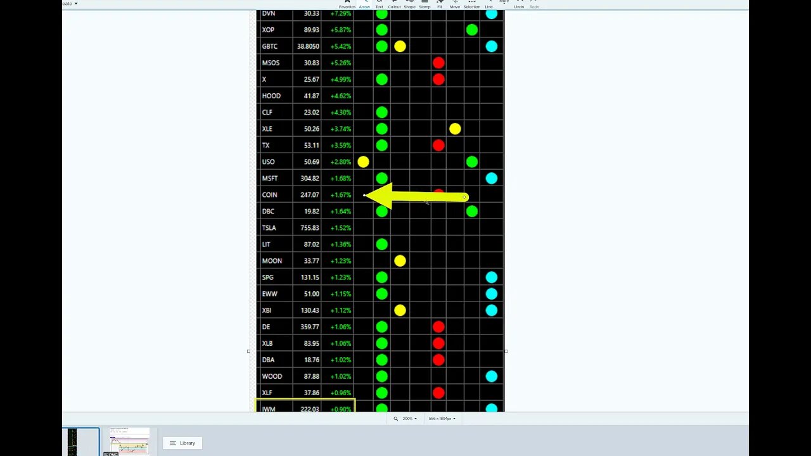Click the 131.15 price cell
811x456 pixels.
(307, 277)
